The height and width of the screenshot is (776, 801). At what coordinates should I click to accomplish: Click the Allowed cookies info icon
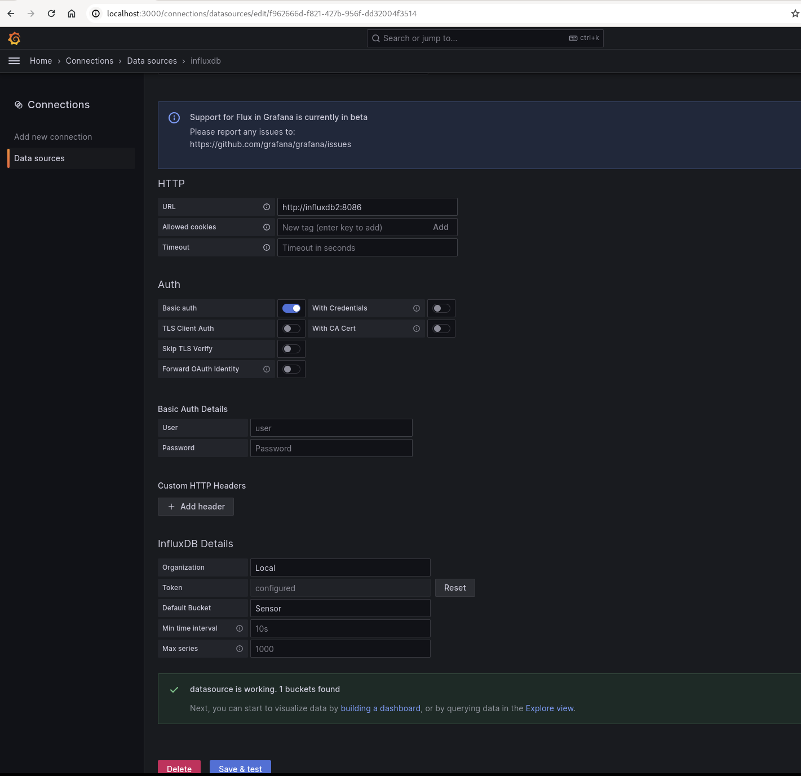tap(267, 227)
